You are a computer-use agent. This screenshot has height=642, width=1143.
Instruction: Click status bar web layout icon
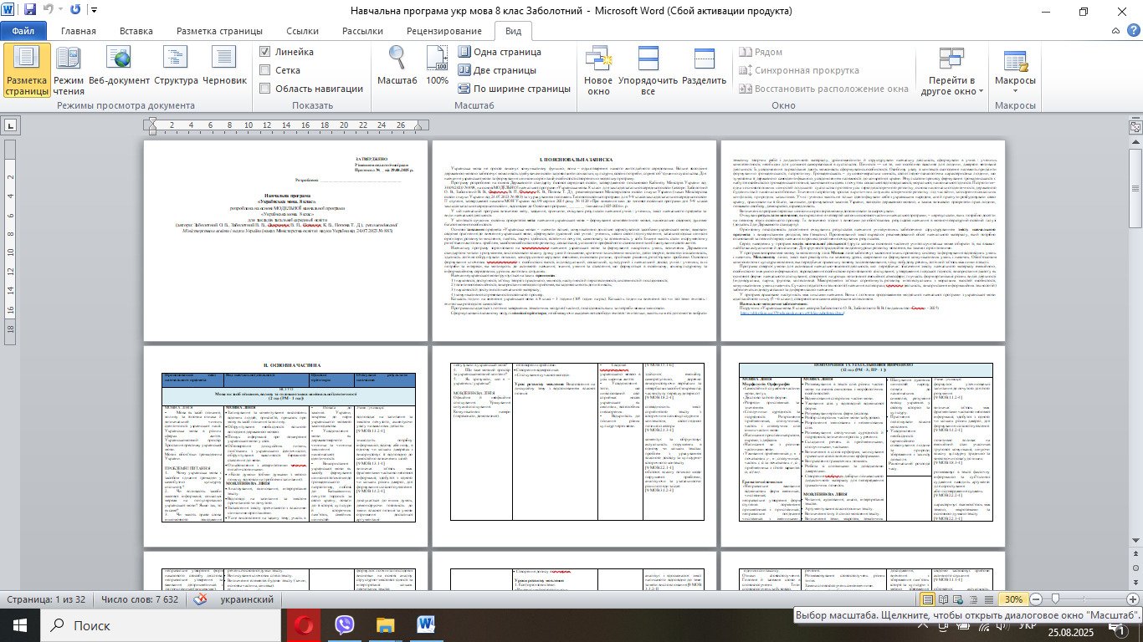click(959, 599)
